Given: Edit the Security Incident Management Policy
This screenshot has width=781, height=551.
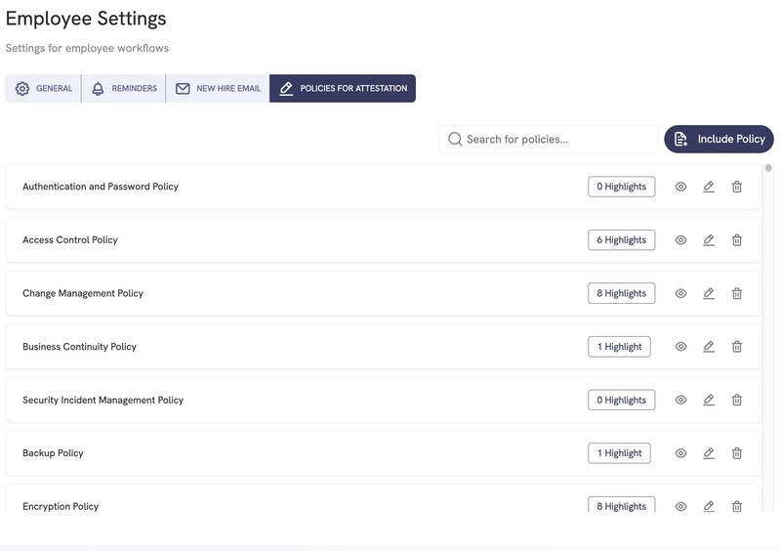Looking at the screenshot, I should pyautogui.click(x=709, y=400).
